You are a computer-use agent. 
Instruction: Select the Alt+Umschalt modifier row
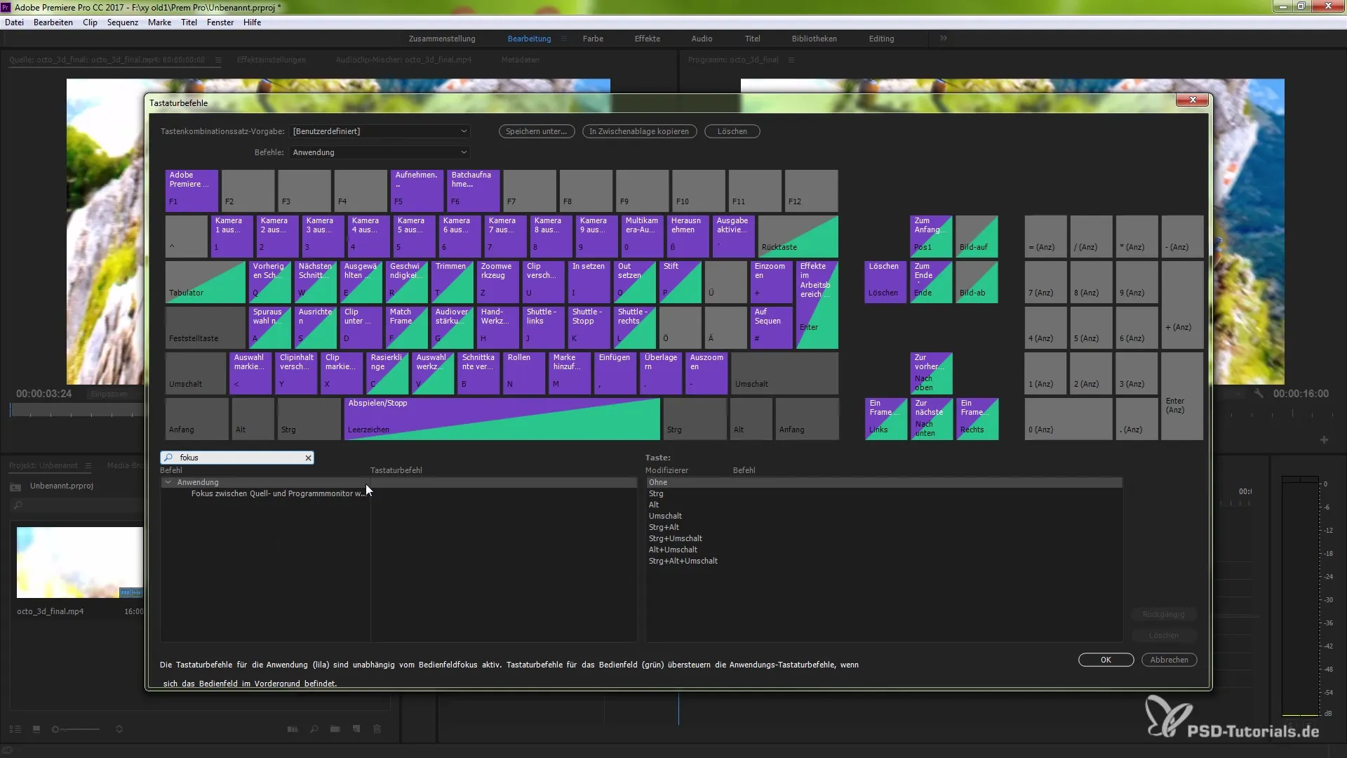coord(884,550)
